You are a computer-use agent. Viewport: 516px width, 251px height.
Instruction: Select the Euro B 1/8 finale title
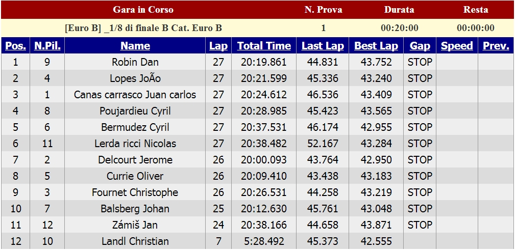pyautogui.click(x=143, y=28)
